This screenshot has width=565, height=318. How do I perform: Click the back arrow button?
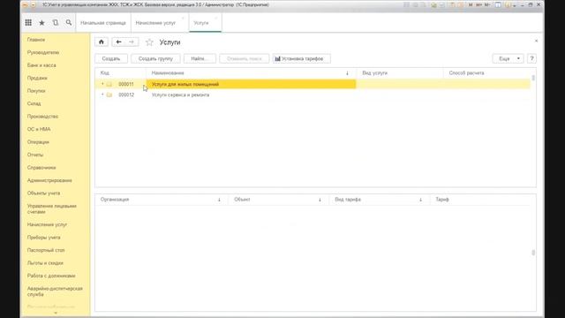pos(118,42)
